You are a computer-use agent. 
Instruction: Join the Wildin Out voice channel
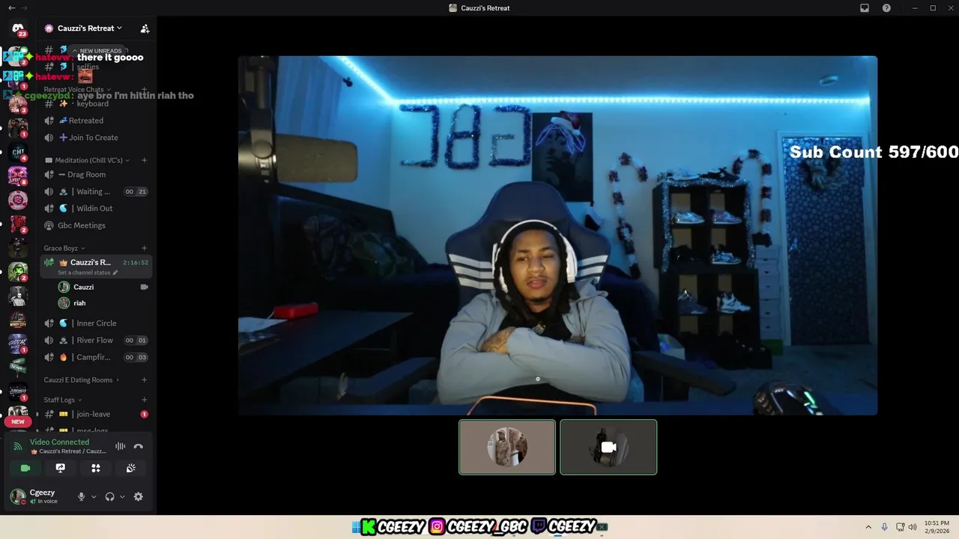tap(96, 208)
